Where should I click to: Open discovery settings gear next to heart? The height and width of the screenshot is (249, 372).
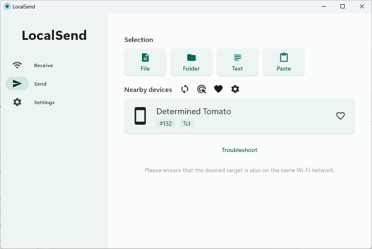235,89
